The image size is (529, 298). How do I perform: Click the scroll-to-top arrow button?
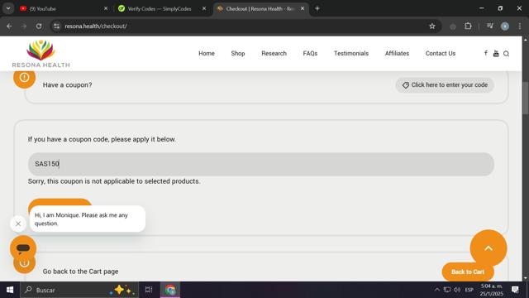click(488, 248)
